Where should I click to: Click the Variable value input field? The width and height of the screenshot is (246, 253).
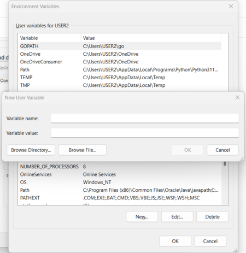pos(145,133)
